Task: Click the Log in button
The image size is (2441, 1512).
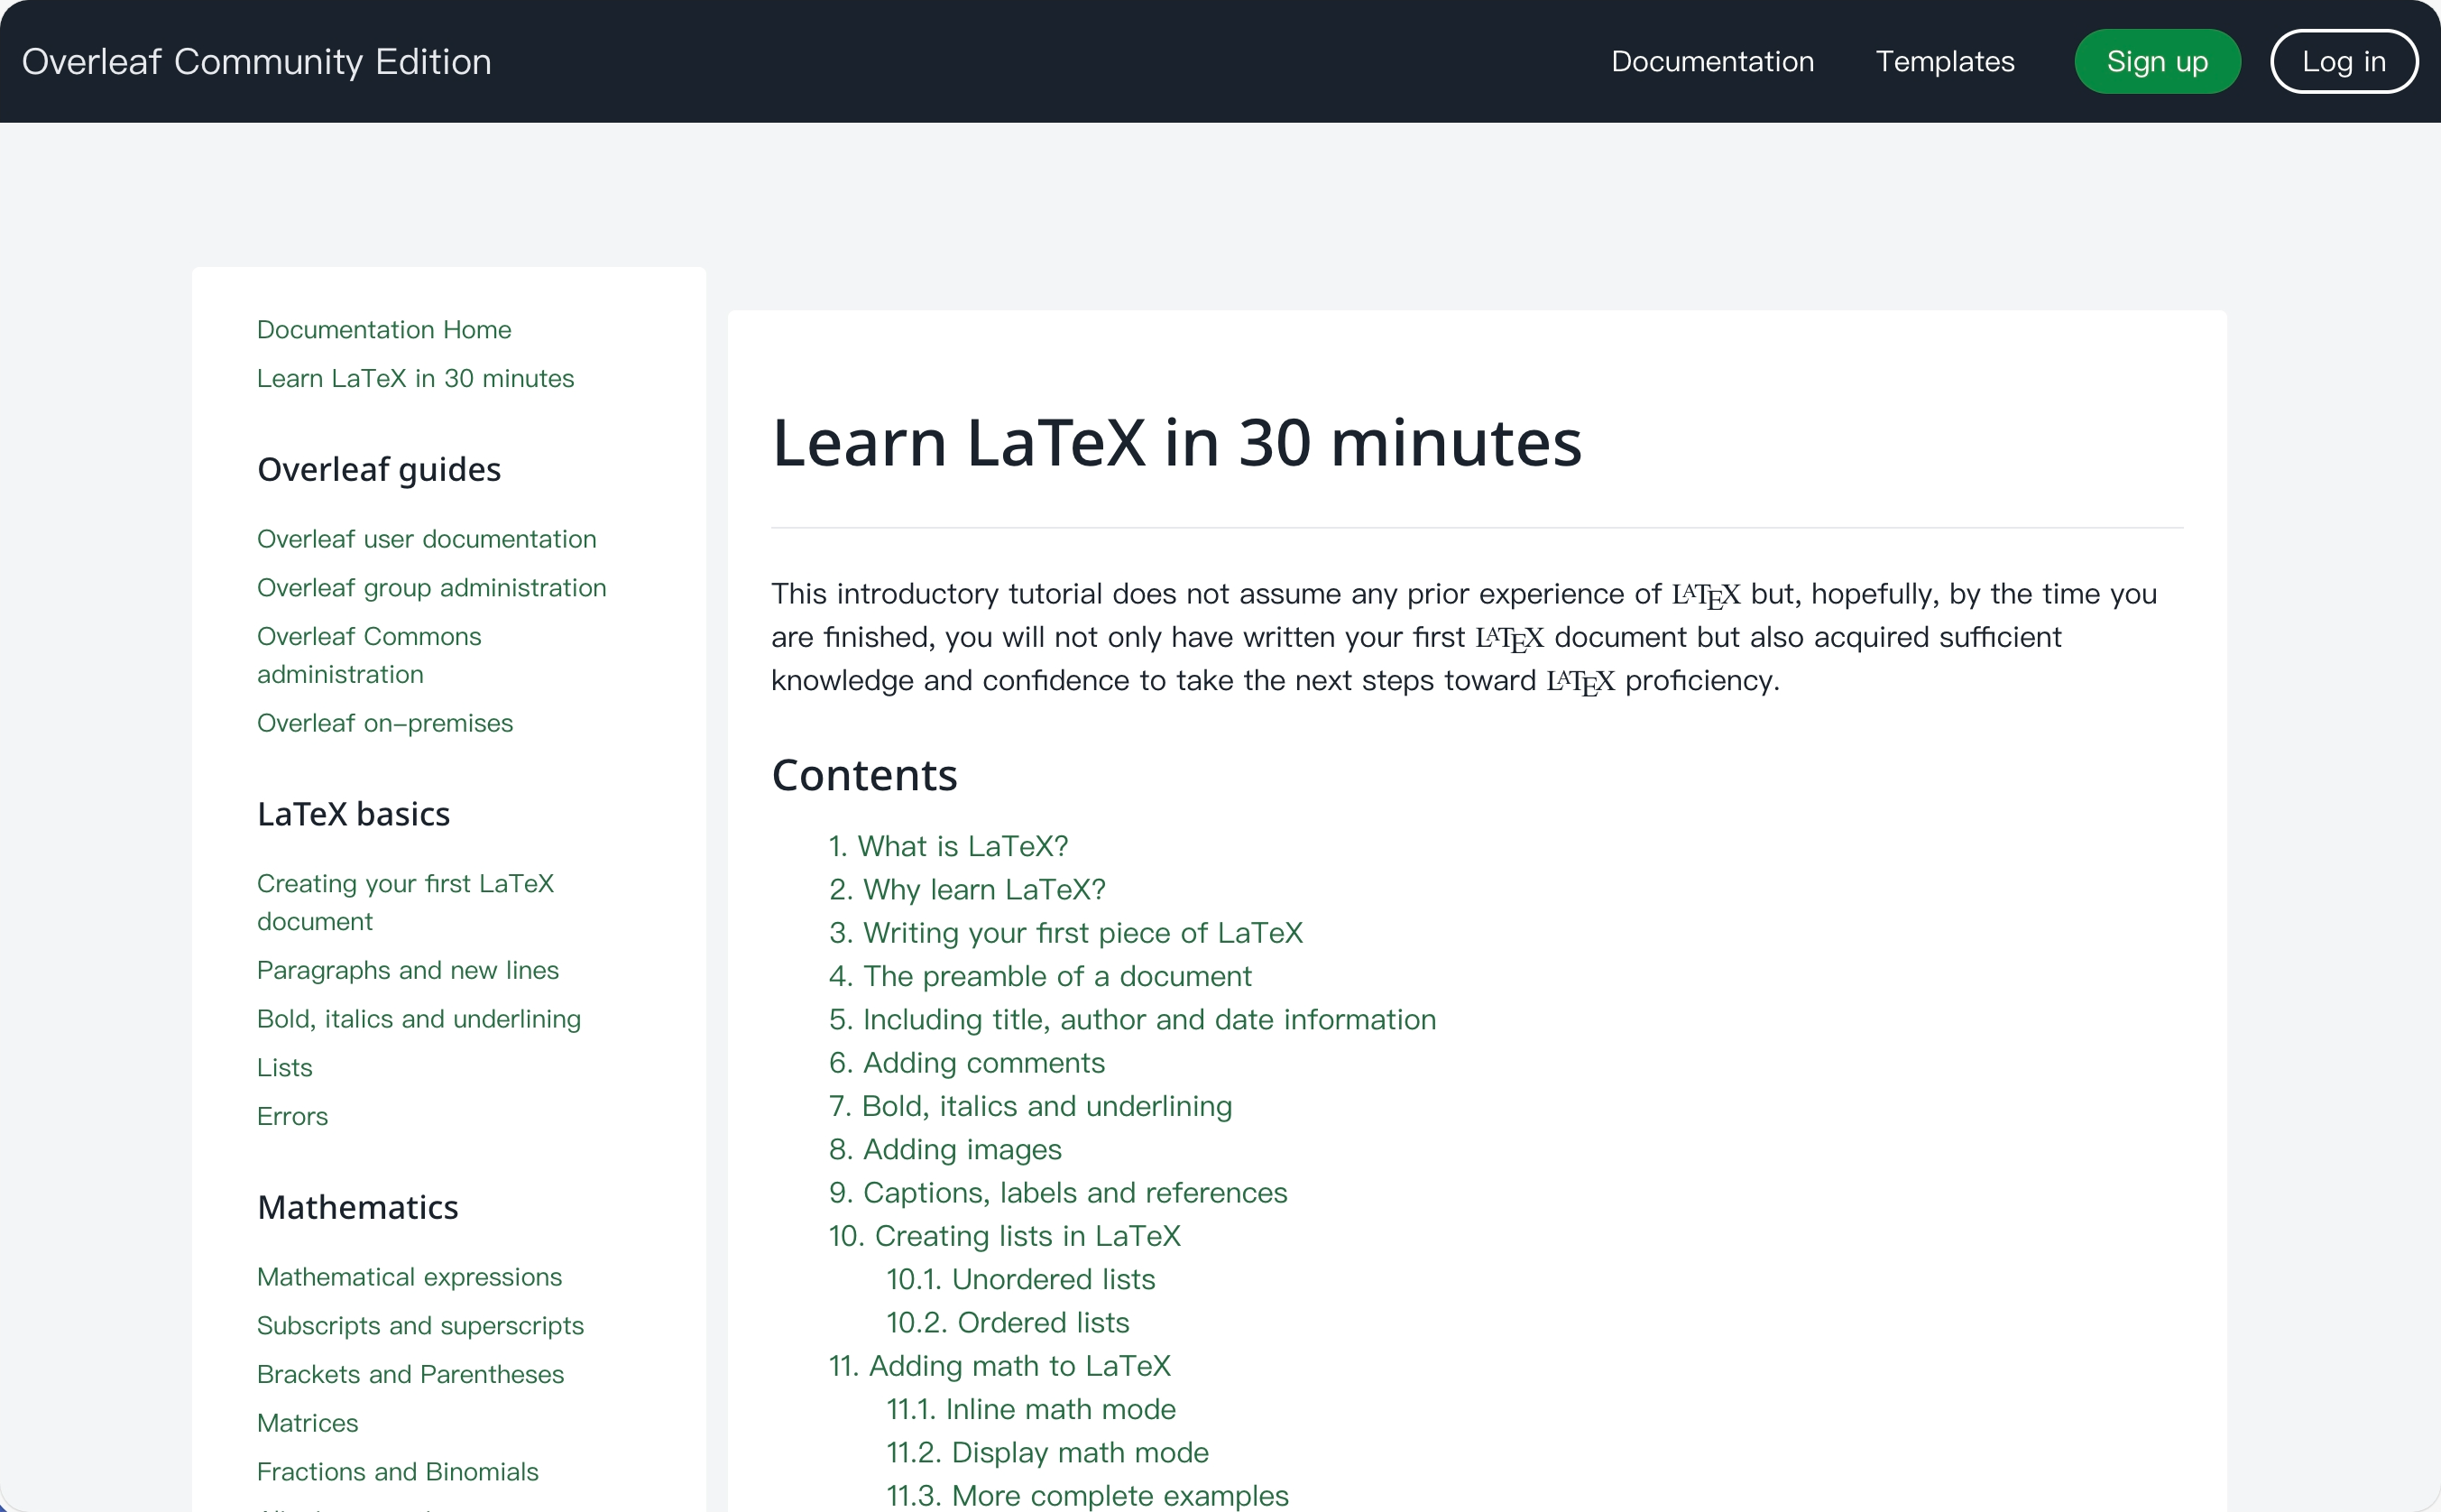Action: [x=2343, y=62]
